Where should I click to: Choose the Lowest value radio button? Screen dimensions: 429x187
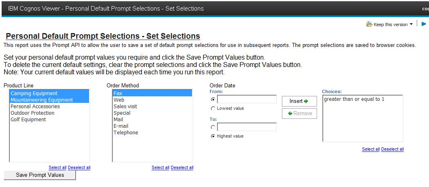pos(213,109)
